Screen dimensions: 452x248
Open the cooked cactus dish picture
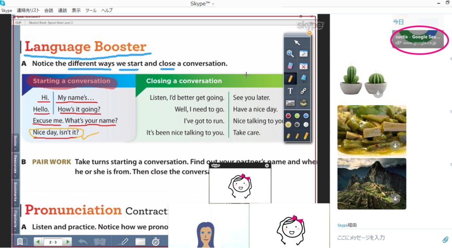click(x=372, y=131)
